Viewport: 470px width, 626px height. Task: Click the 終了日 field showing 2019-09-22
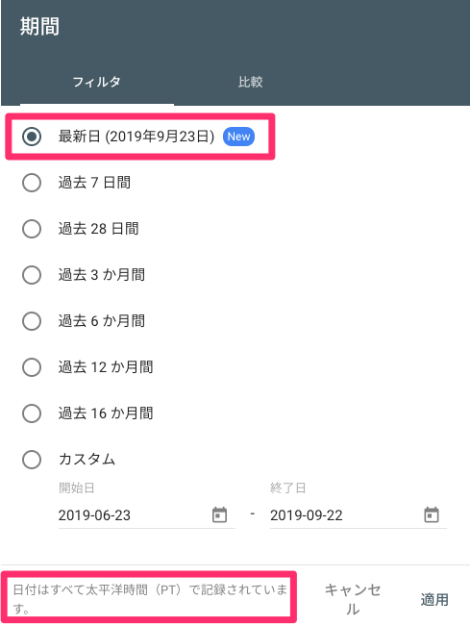click(359, 515)
